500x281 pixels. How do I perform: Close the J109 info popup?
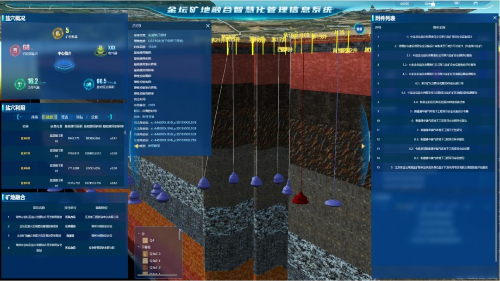[x=207, y=26]
